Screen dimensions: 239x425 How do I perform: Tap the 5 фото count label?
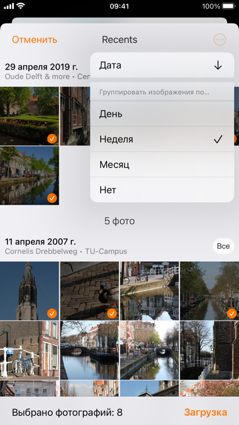coord(120,221)
